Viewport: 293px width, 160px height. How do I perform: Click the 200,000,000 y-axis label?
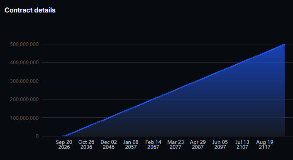tap(24, 99)
